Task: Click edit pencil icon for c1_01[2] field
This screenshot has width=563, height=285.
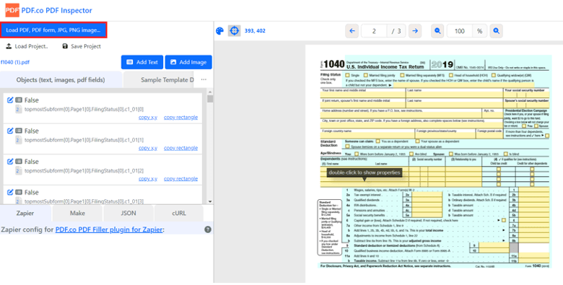Action: [10, 162]
